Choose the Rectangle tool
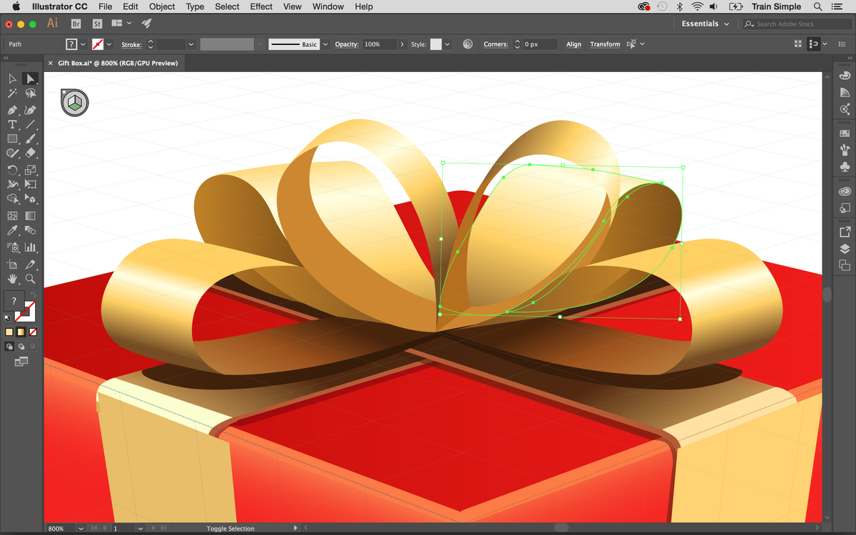Screen dimensions: 856x535 (13, 138)
